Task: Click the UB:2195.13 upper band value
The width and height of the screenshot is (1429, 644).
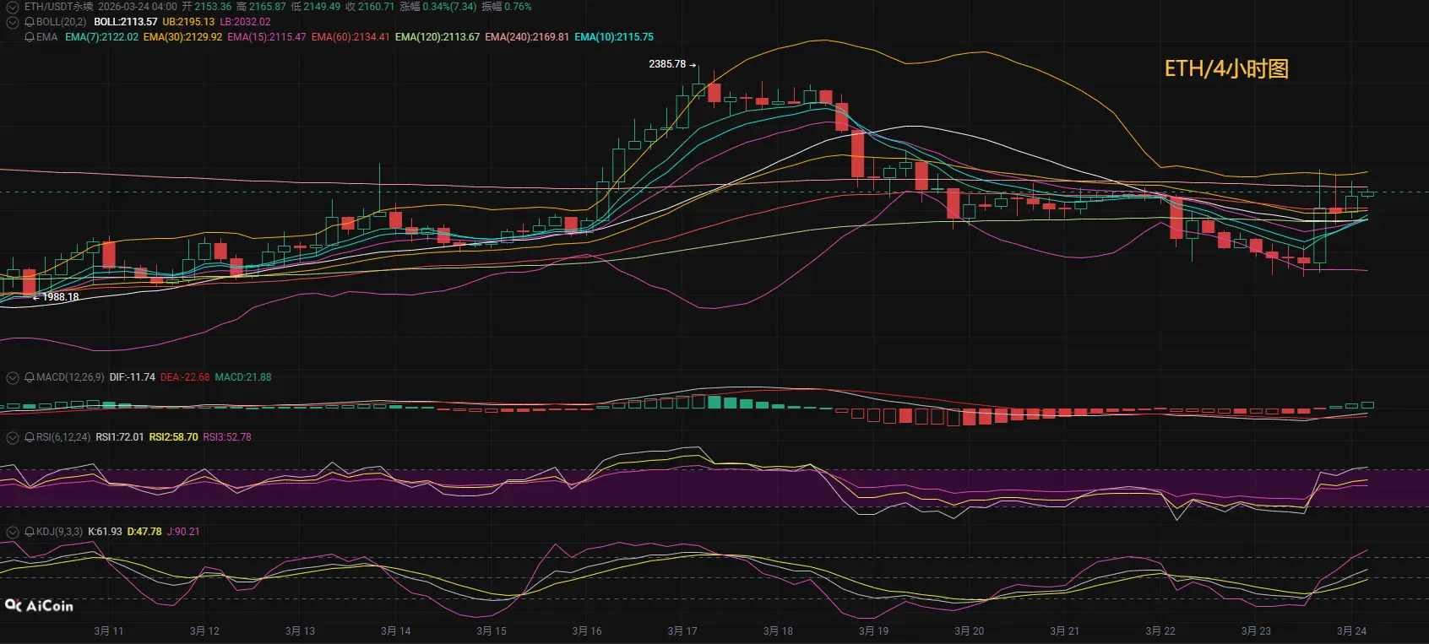Action: pyautogui.click(x=188, y=22)
